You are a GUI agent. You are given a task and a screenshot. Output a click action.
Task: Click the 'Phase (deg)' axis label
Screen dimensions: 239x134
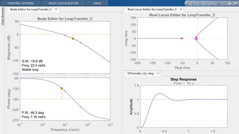[x=9, y=99]
